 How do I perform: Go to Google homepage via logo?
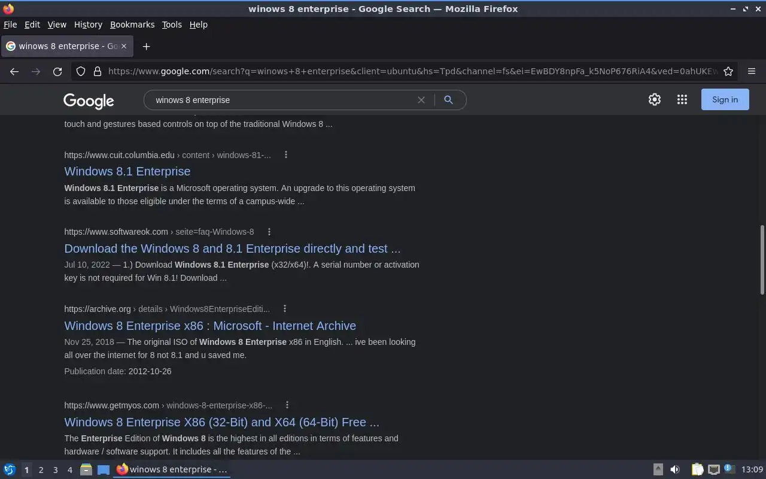click(x=89, y=101)
